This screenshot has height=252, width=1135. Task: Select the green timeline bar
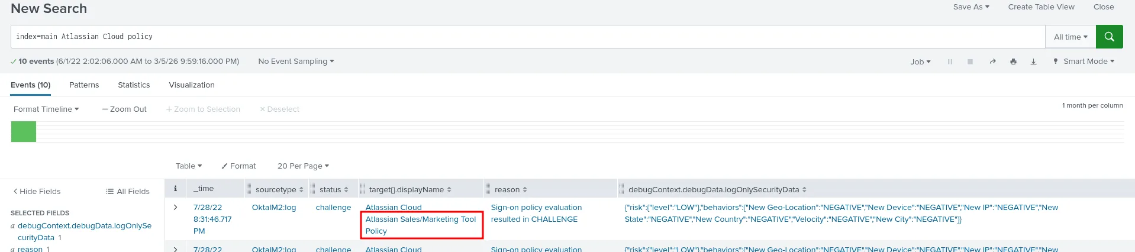tap(24, 131)
